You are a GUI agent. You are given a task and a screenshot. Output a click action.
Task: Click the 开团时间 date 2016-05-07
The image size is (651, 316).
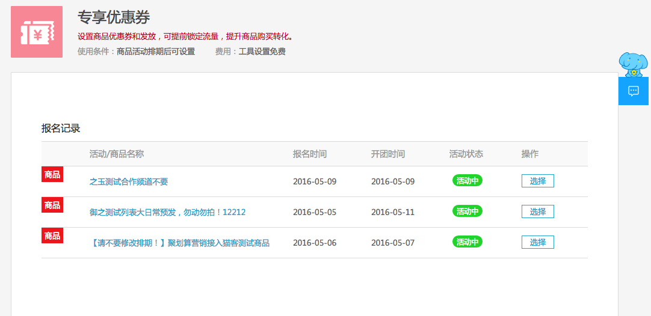(x=393, y=243)
